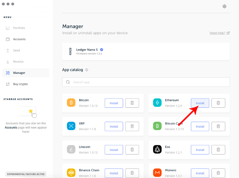This screenshot has width=239, height=178.
Task: Click the App catalog info icon
Action: (87, 70)
